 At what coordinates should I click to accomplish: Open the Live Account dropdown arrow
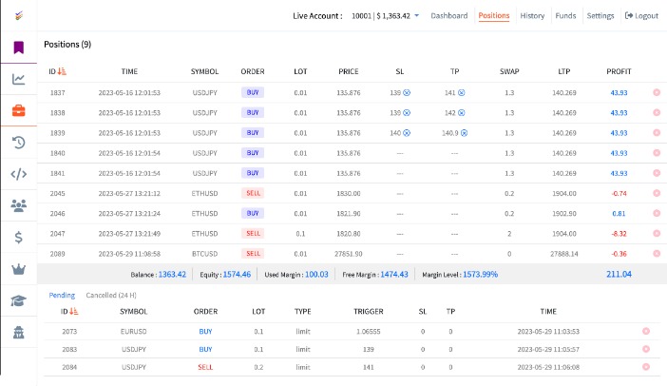pos(417,16)
